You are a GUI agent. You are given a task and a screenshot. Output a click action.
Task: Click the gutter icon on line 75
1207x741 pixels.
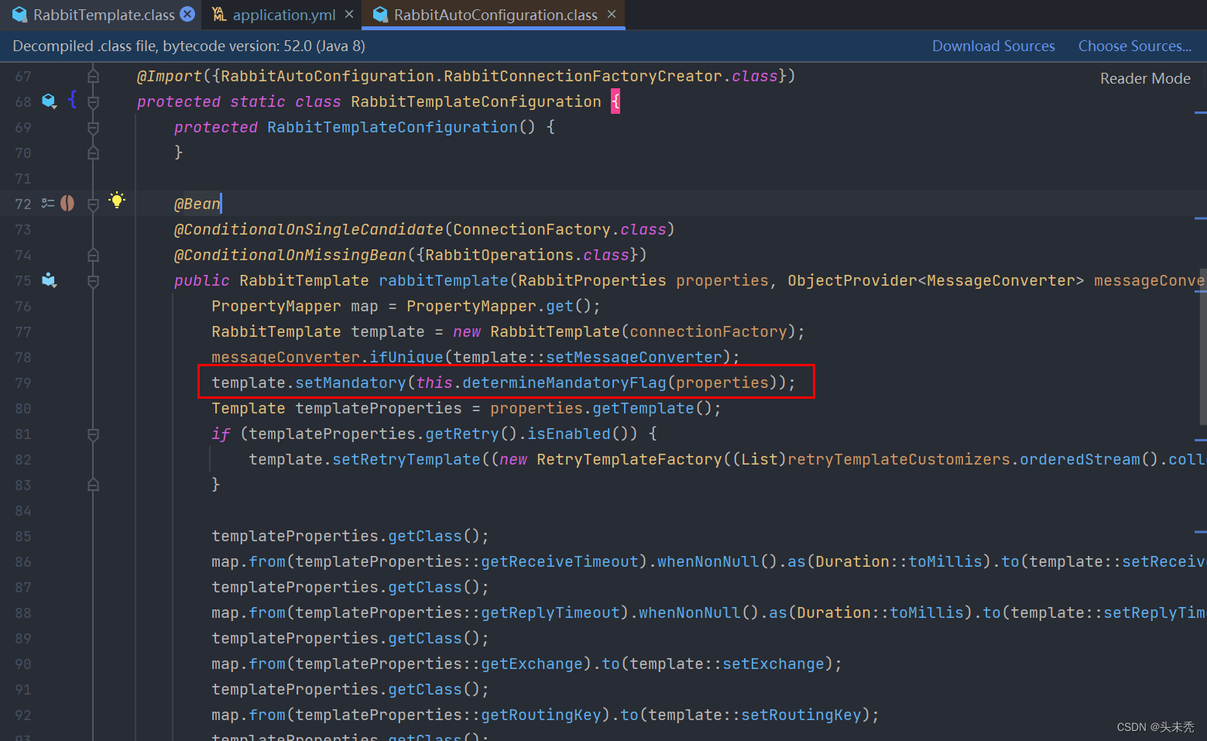[x=50, y=280]
